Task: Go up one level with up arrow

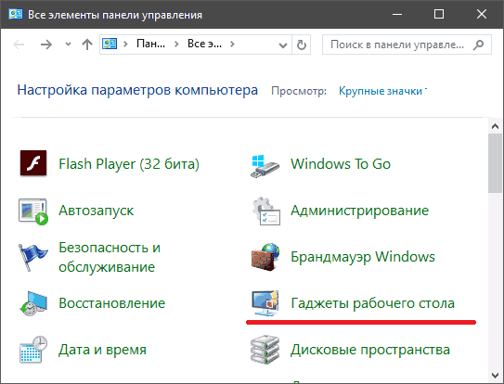Action: tap(87, 45)
